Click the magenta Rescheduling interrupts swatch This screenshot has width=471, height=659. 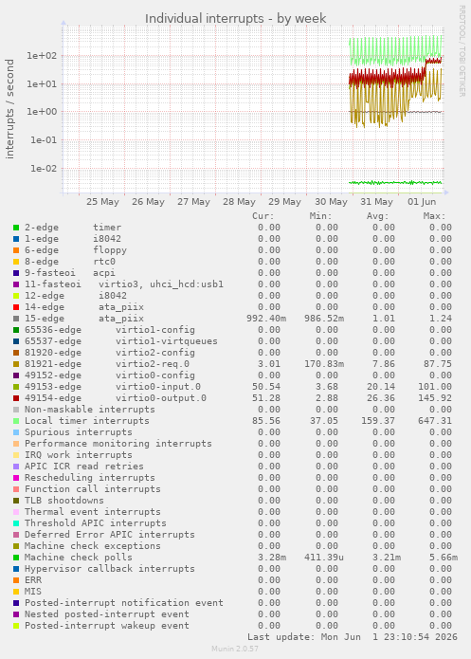click(x=16, y=478)
